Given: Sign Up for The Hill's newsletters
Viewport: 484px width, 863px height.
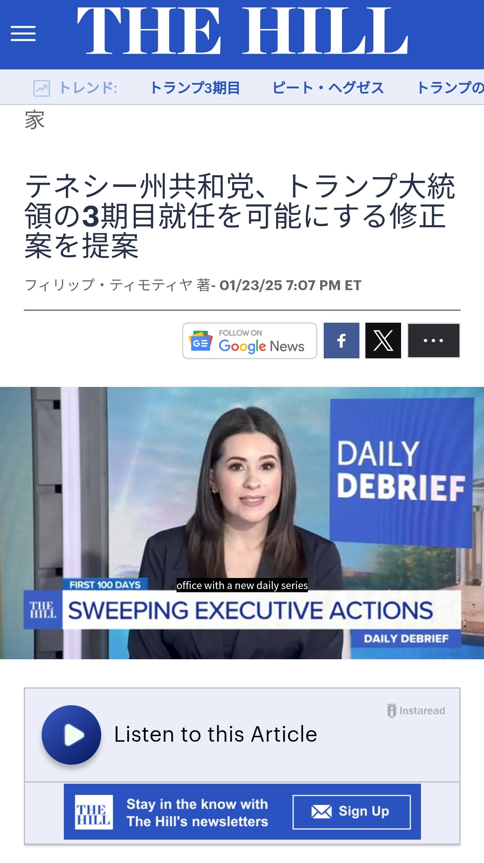Looking at the screenshot, I should (x=351, y=812).
